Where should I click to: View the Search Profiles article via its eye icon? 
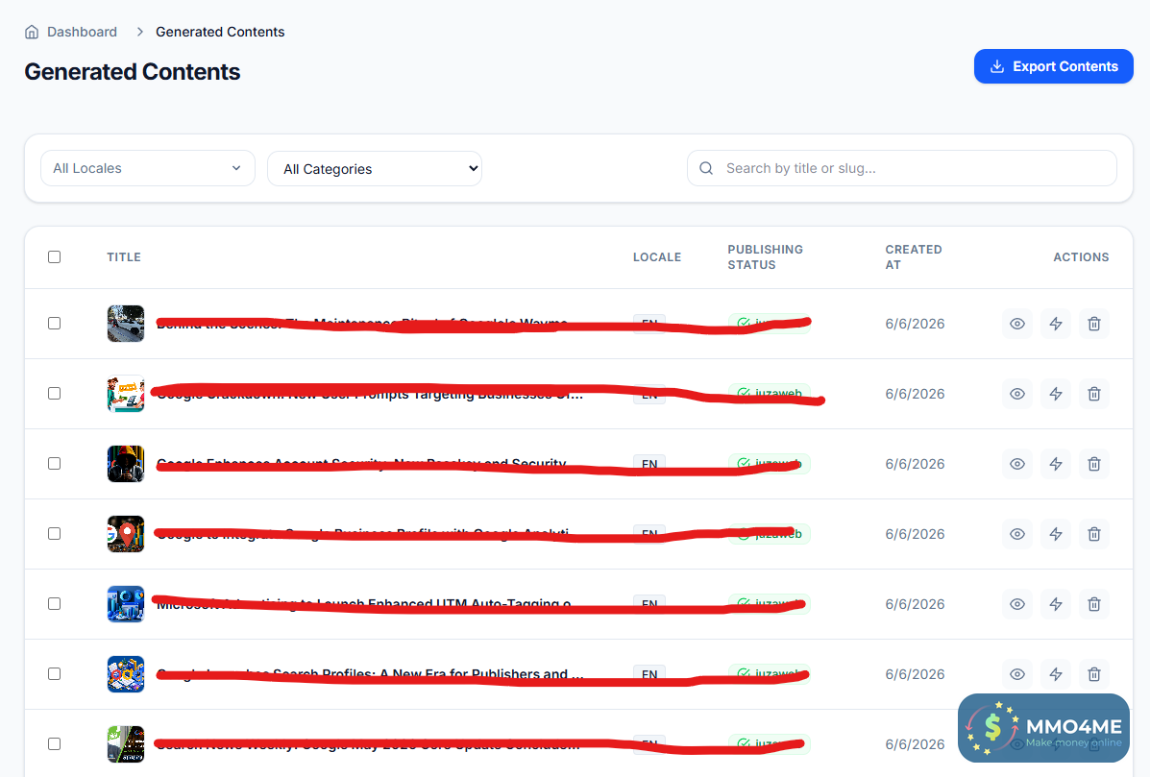tap(1017, 673)
